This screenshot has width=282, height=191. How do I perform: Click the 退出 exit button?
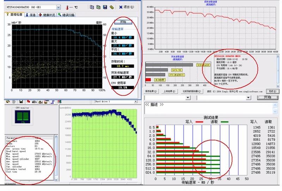127,7
